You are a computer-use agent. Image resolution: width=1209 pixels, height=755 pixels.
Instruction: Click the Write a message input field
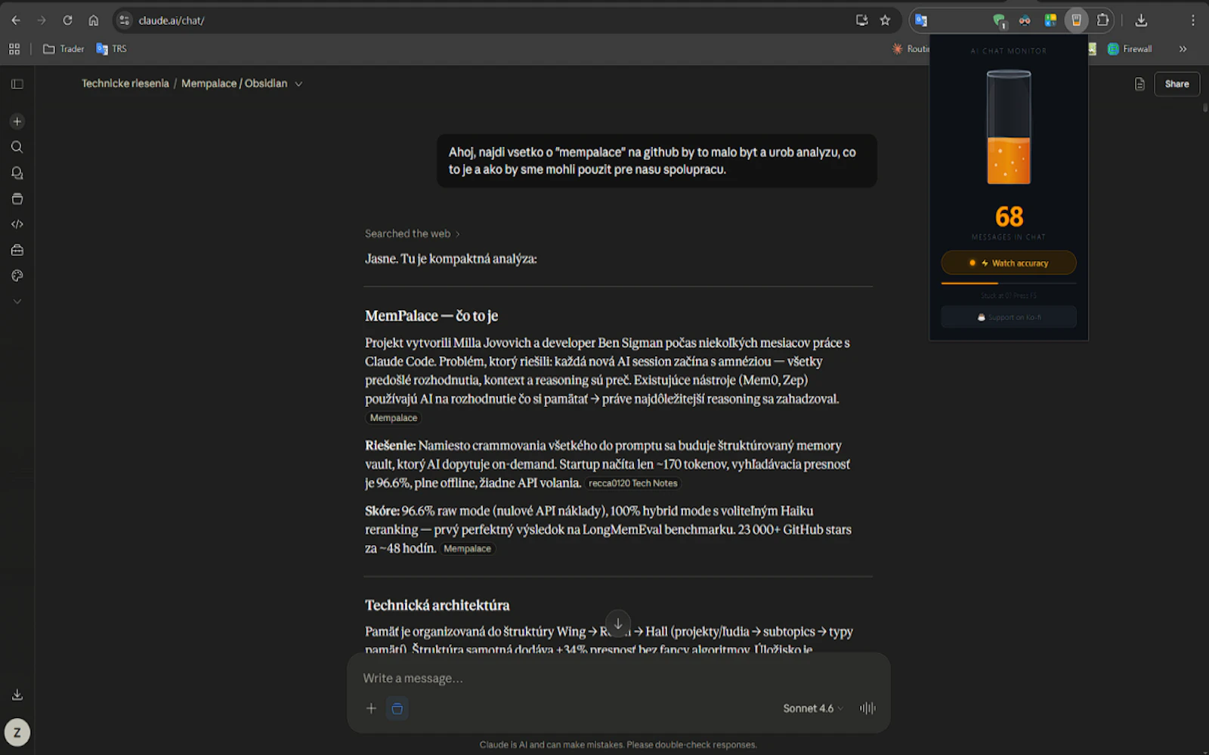pyautogui.click(x=618, y=678)
